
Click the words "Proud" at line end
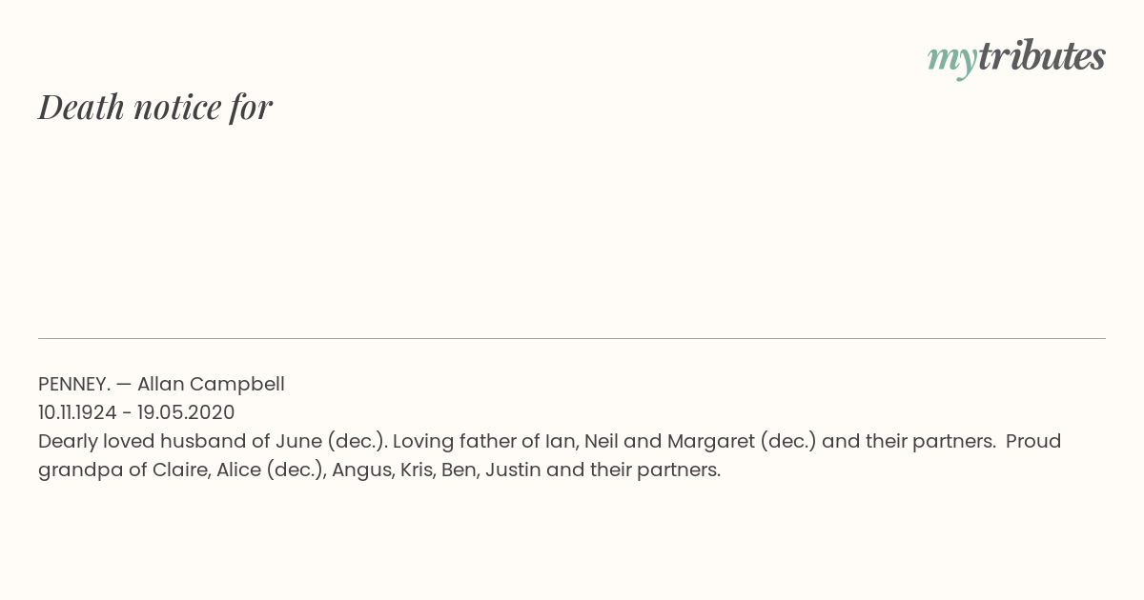[1033, 441]
